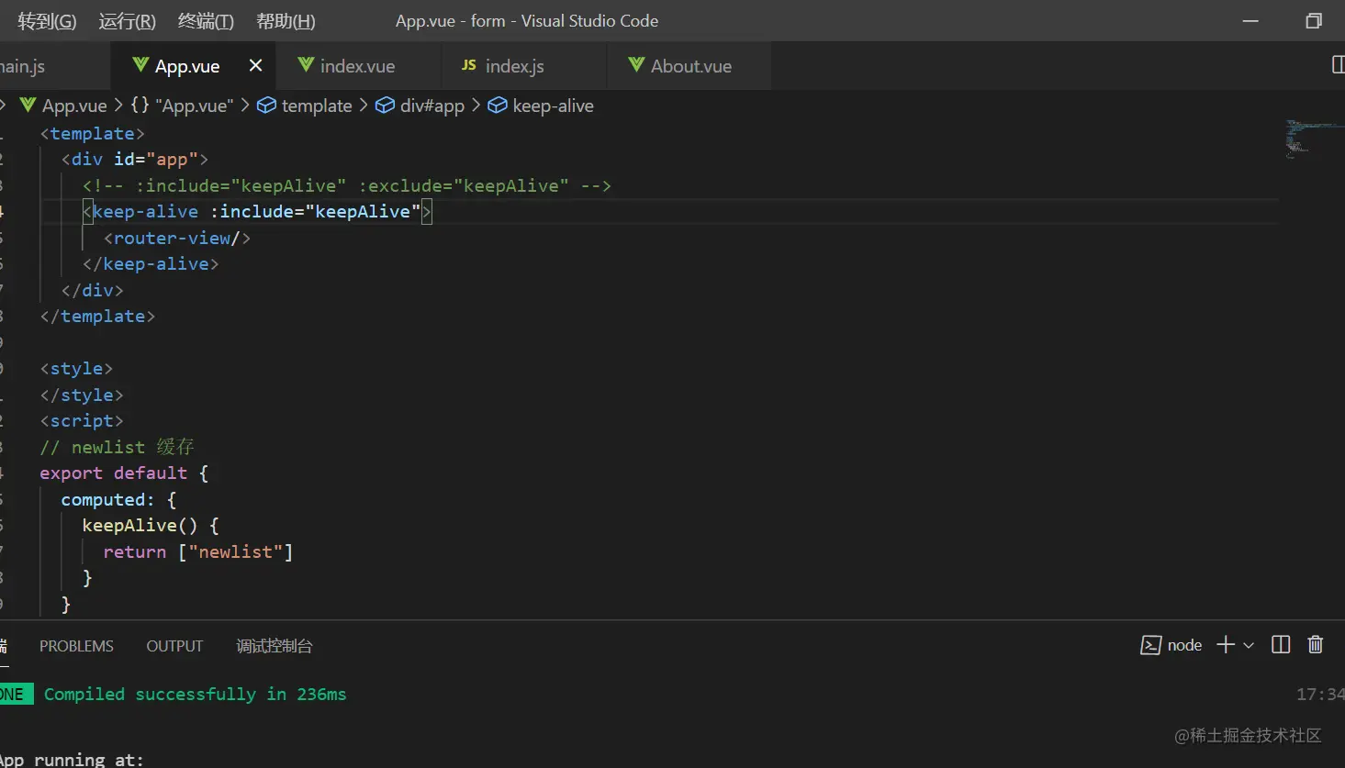Open the 帮助(H) menu
1345x768 pixels.
tap(286, 21)
